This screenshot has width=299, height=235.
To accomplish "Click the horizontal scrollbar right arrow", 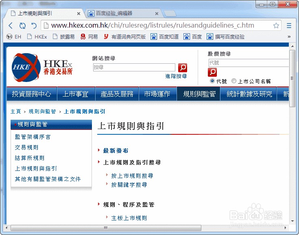I will point(286,228).
